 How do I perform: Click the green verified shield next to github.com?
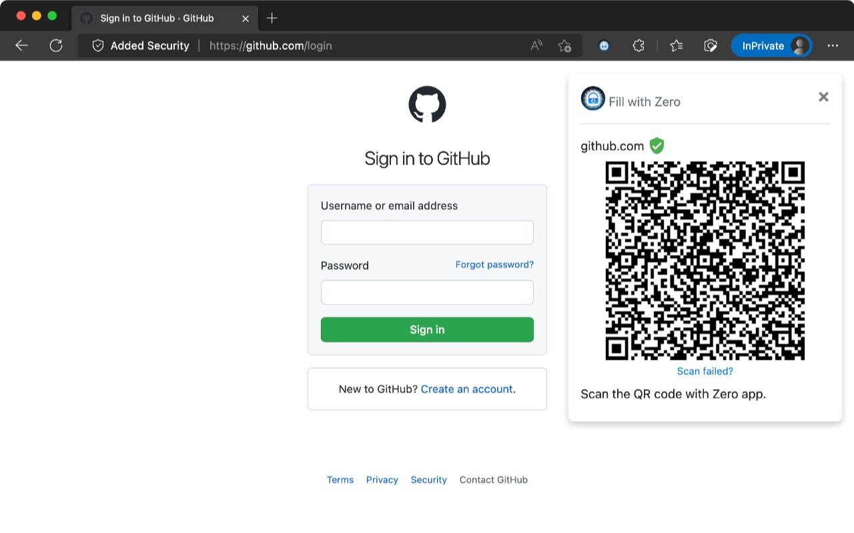pyautogui.click(x=657, y=145)
